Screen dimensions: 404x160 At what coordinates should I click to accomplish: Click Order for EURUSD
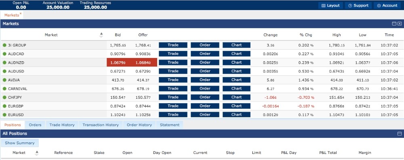coord(205,115)
